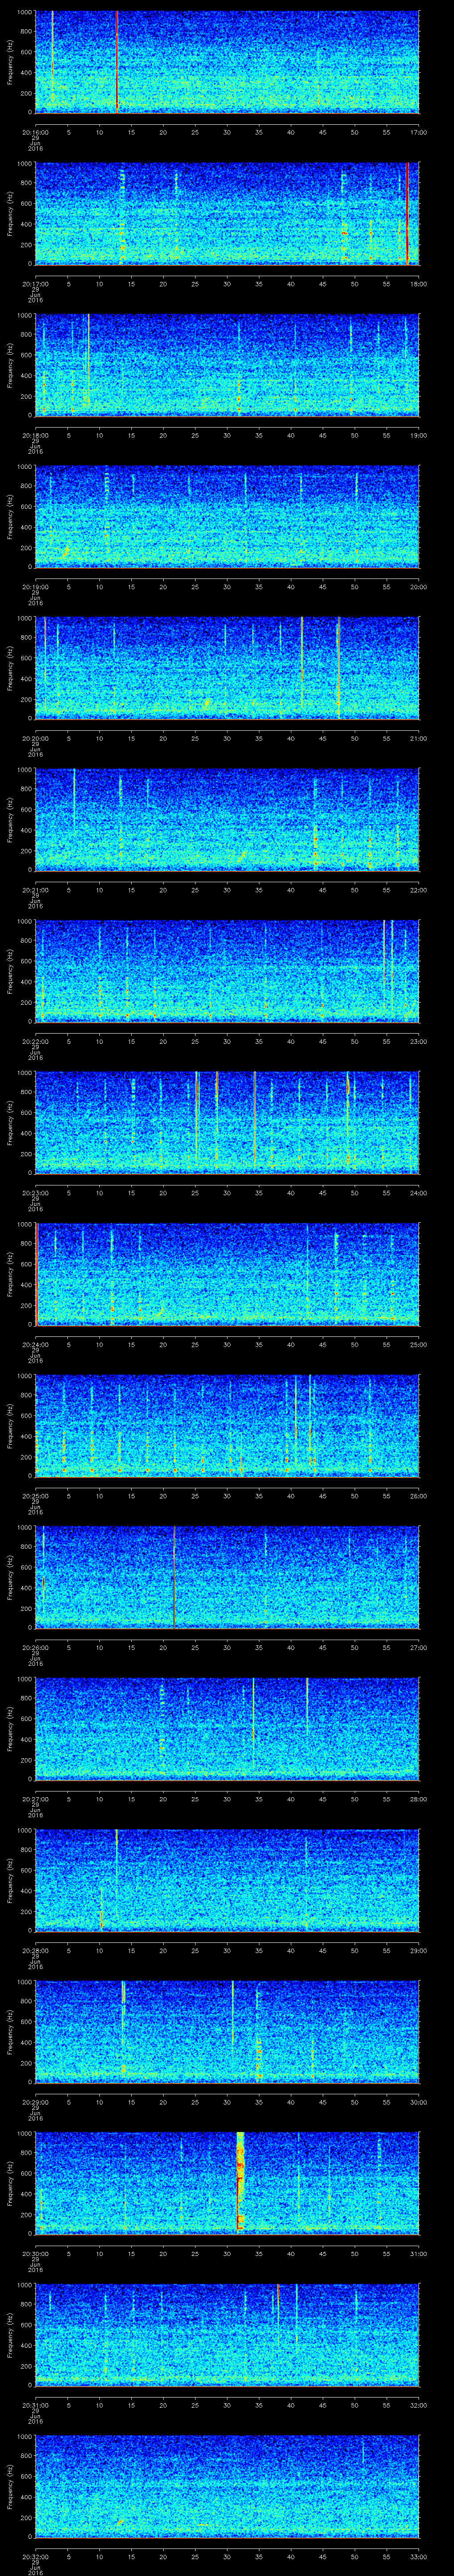Click the spectrogram panel starting at 20:22:00
This screenshot has height=2576, width=454.
pyautogui.click(x=227, y=970)
